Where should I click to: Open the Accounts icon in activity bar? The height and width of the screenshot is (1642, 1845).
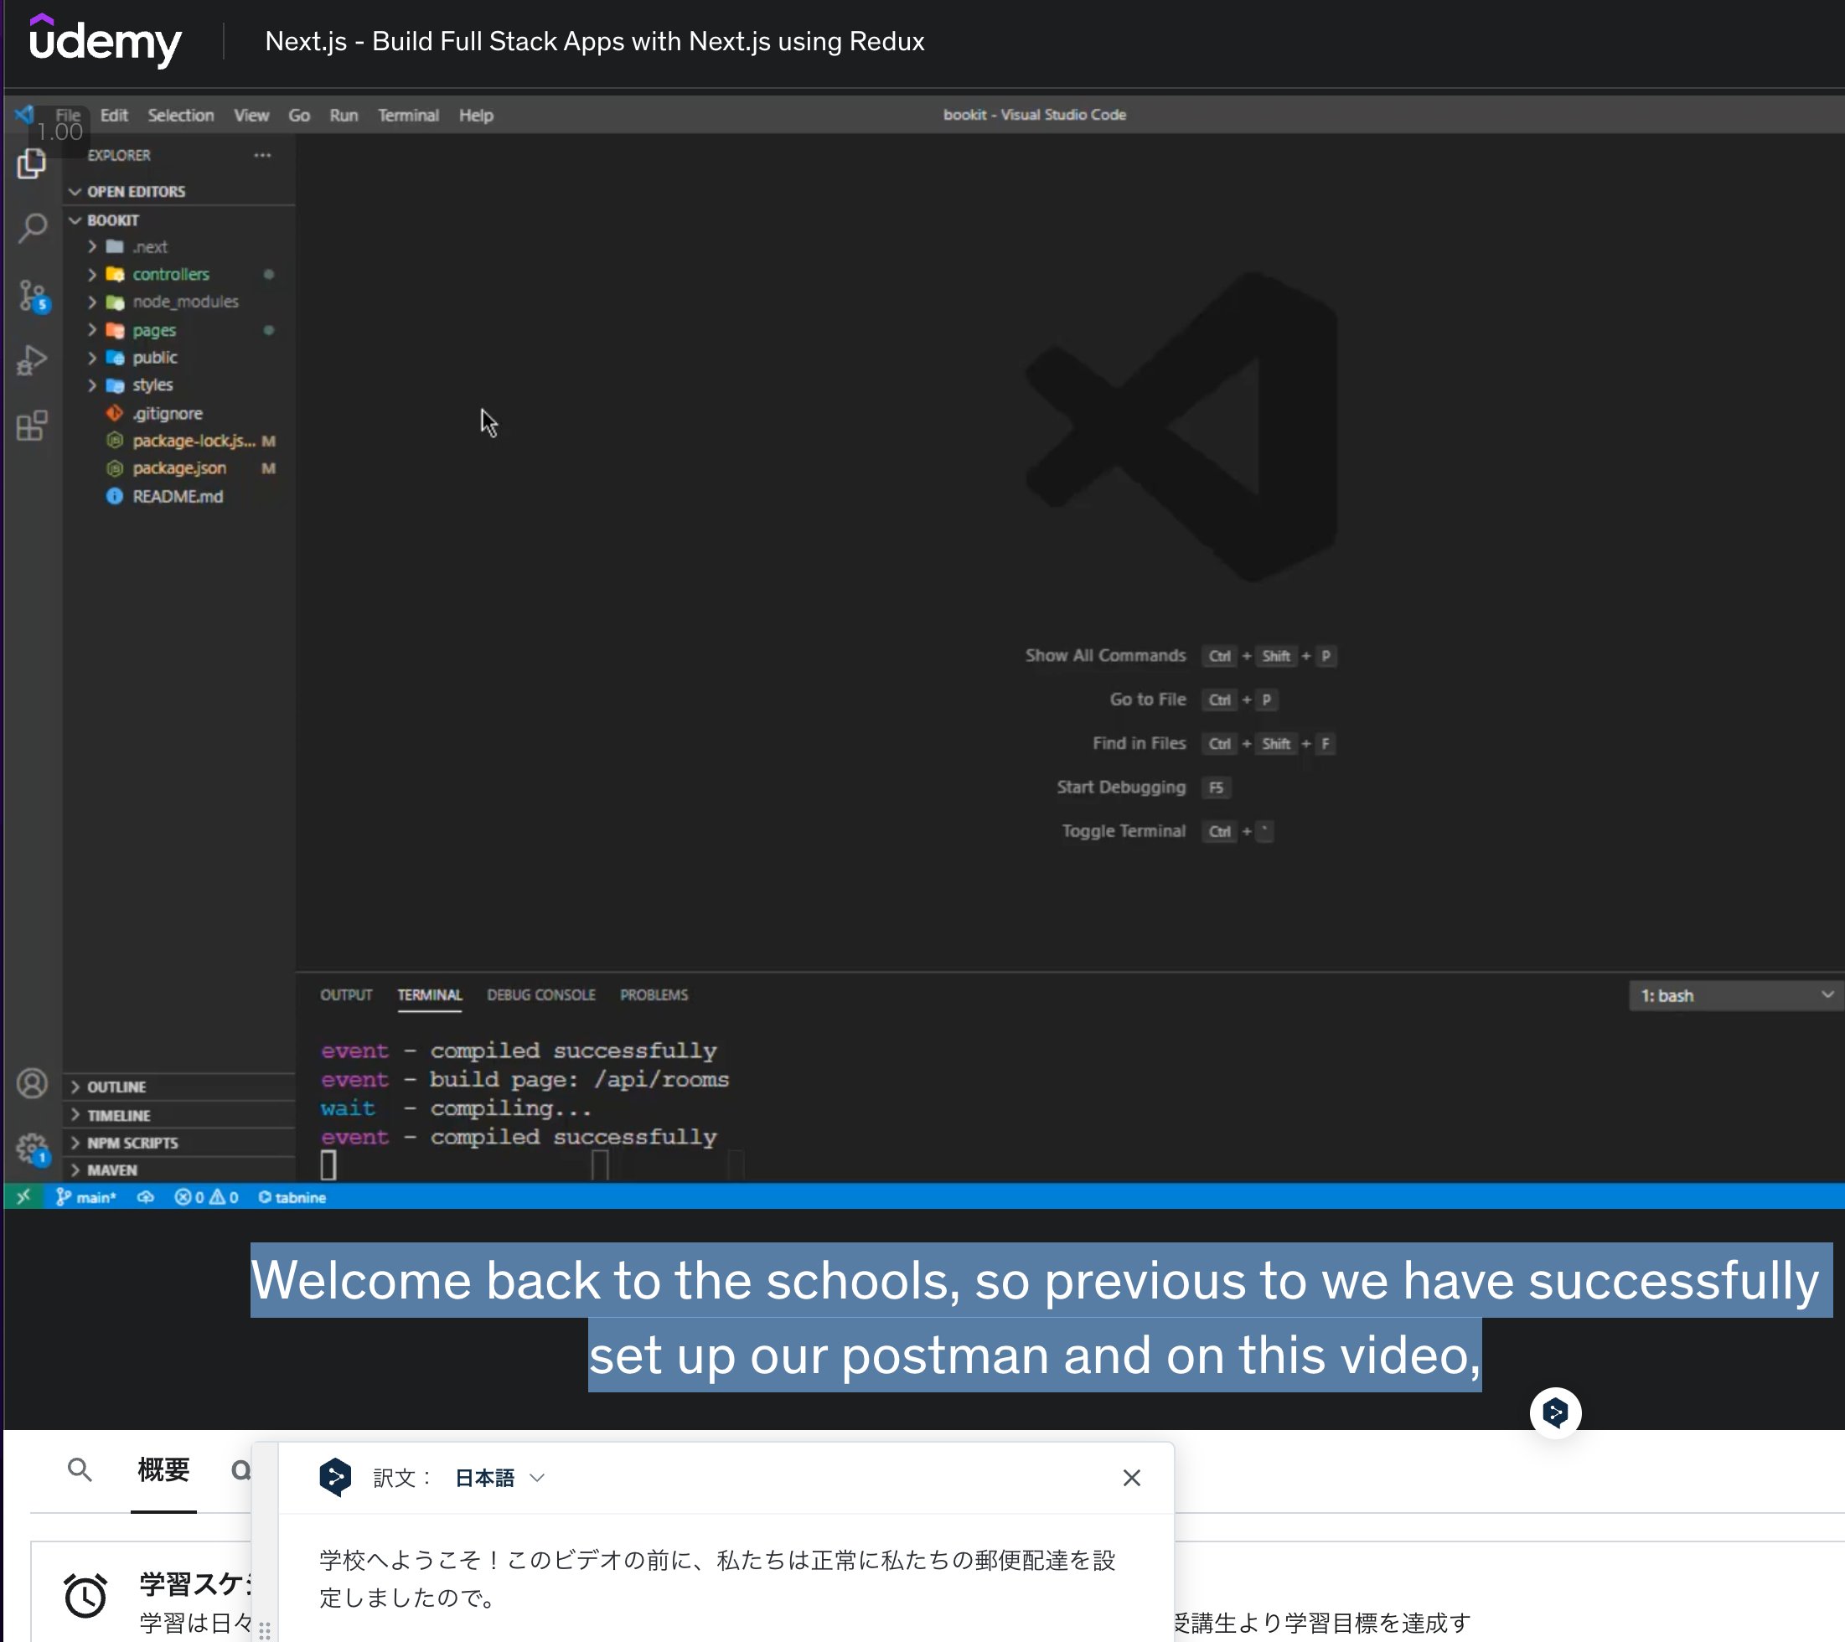[32, 1083]
